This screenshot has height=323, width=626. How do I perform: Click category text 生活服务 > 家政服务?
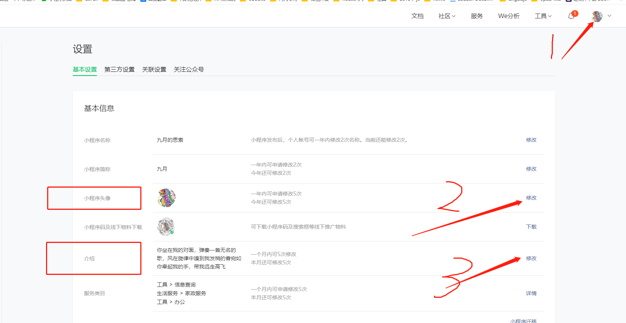(181, 293)
